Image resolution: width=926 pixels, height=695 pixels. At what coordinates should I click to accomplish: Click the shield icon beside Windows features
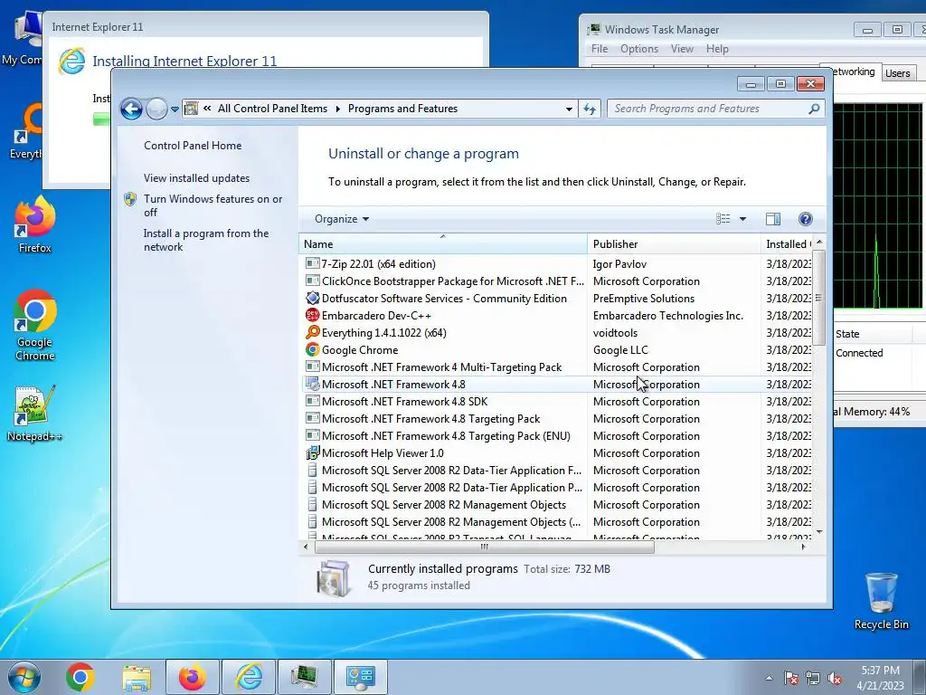(130, 199)
